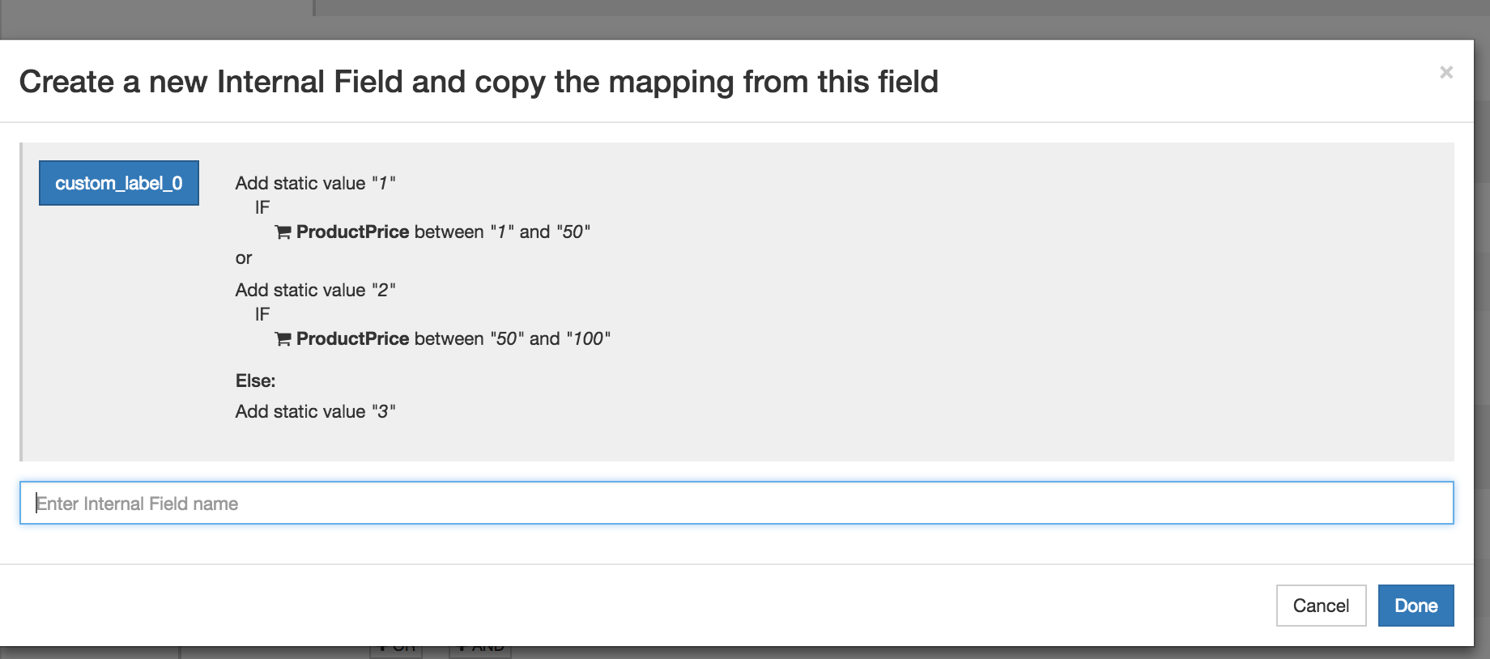Viewport: 1490px width, 659px height.
Task: Select ProductPrice in the first condition
Action: point(352,232)
